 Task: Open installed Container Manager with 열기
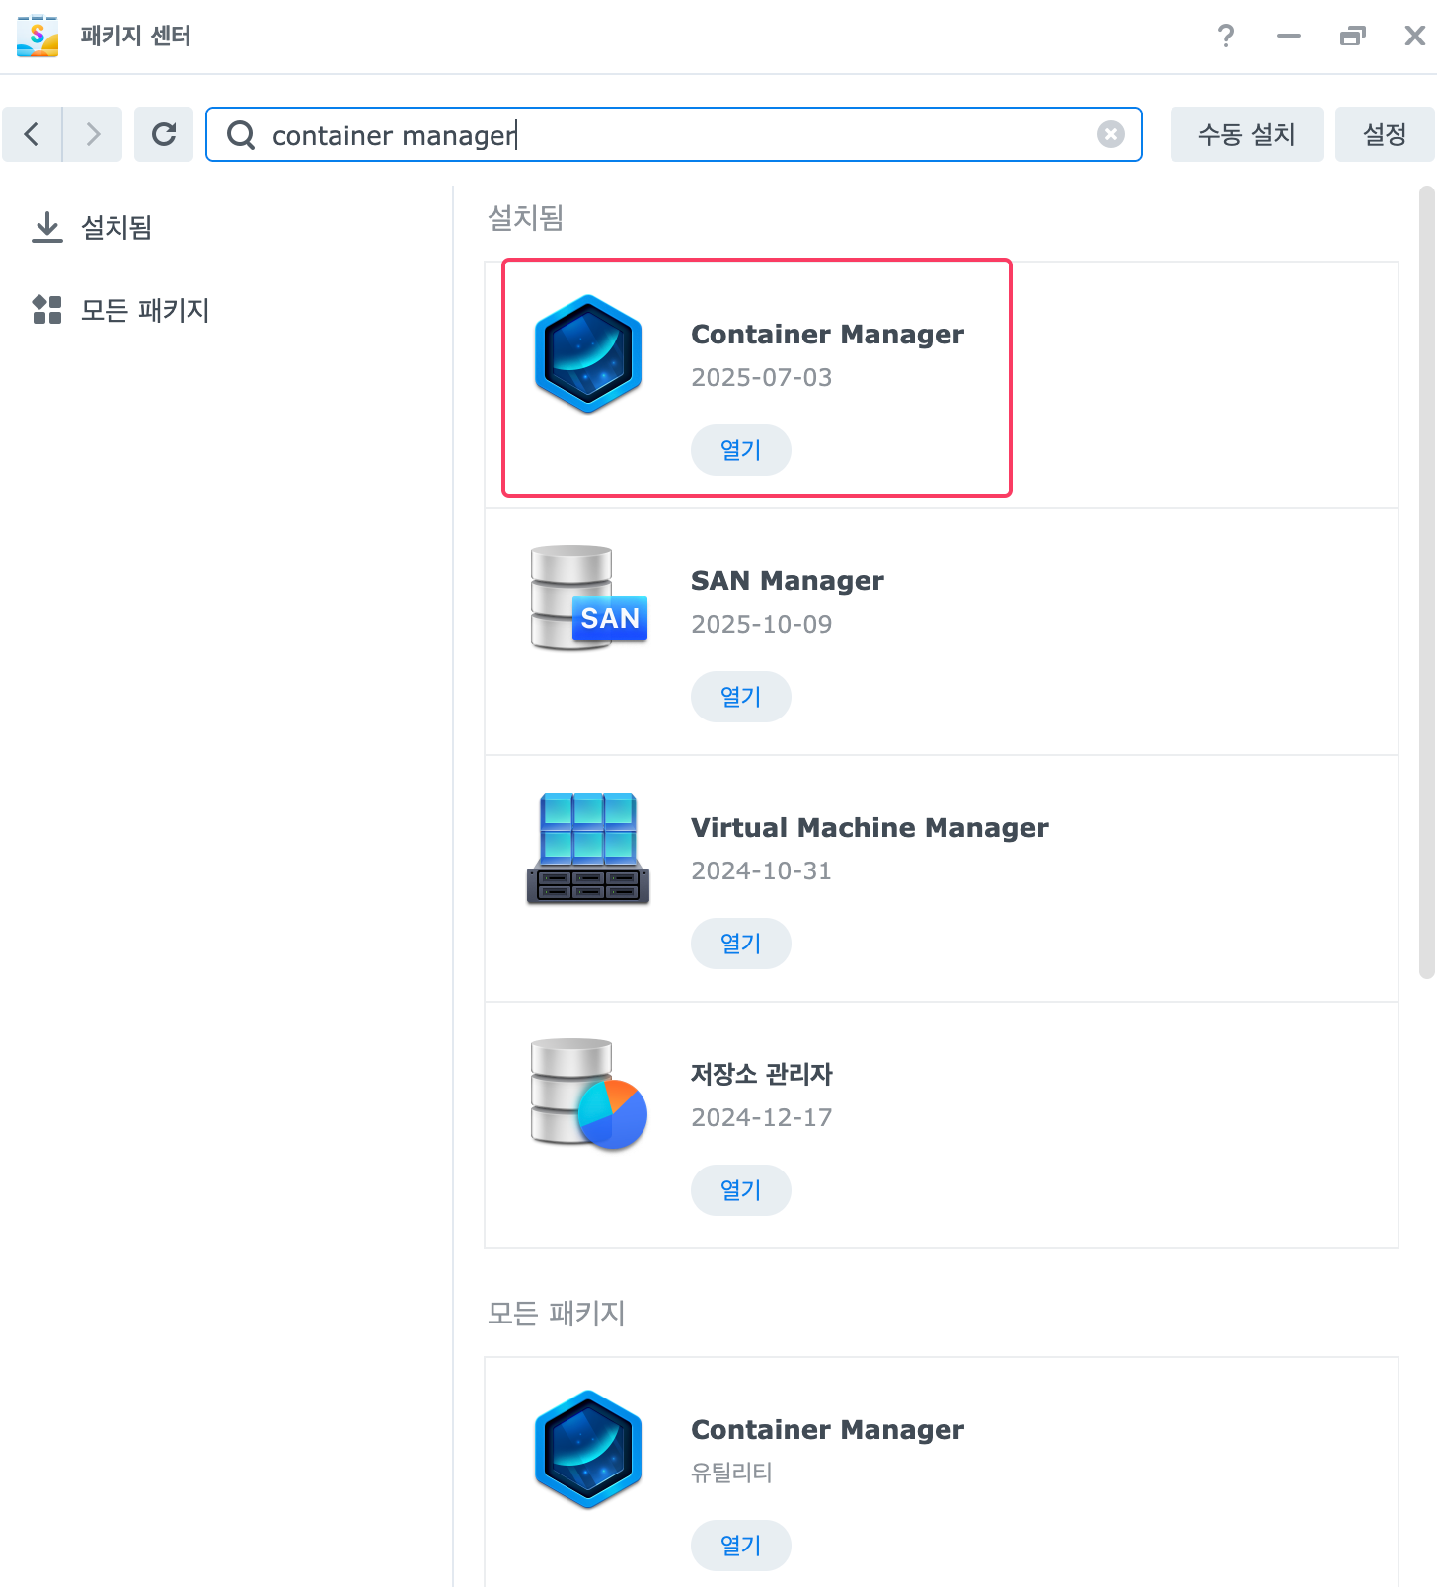(740, 450)
